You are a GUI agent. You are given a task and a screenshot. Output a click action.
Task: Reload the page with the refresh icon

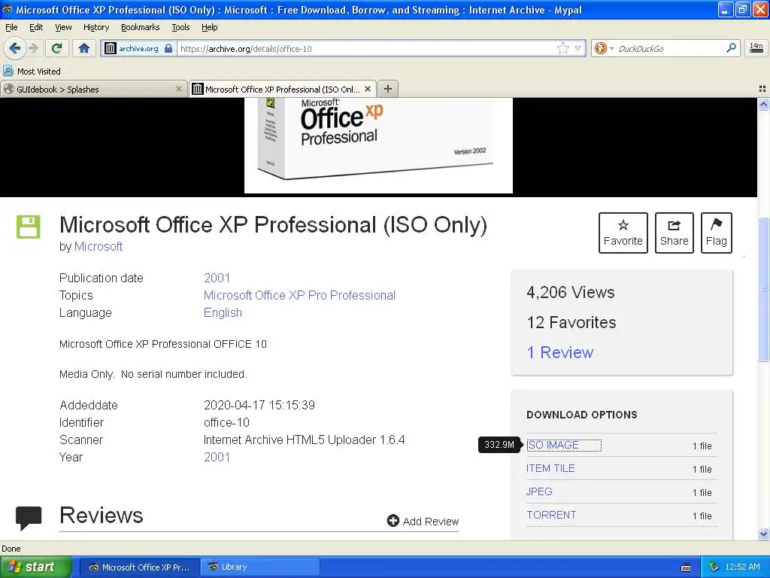[57, 48]
